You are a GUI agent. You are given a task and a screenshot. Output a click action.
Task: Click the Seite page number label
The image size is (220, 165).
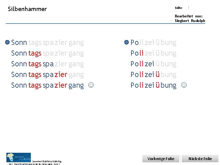179,8
